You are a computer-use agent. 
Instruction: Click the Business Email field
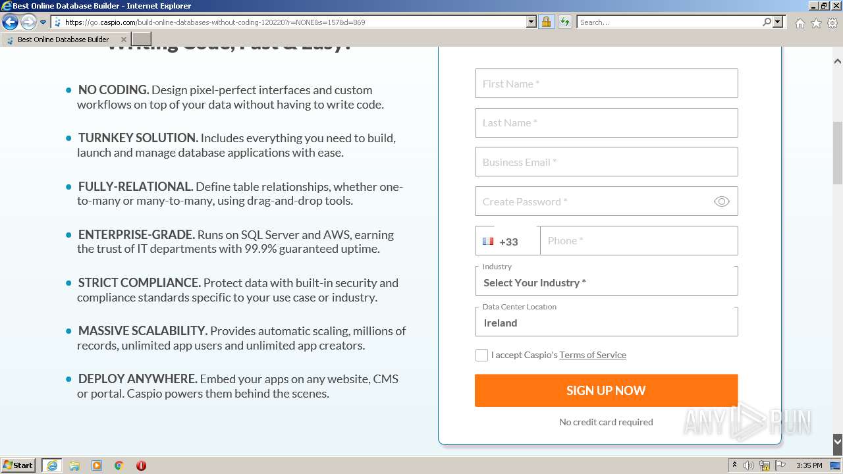coord(606,162)
